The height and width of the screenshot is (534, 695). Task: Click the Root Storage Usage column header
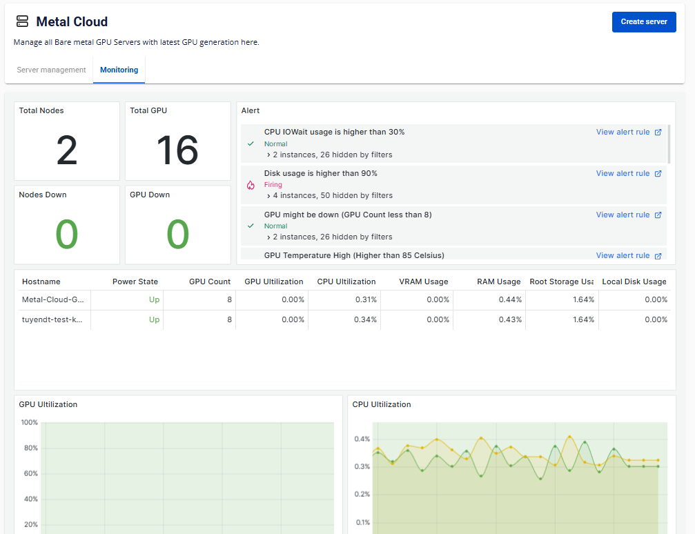[562, 281]
